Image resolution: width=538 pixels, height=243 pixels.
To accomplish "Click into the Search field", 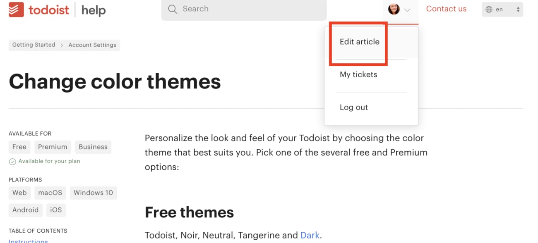I will (x=248, y=9).
